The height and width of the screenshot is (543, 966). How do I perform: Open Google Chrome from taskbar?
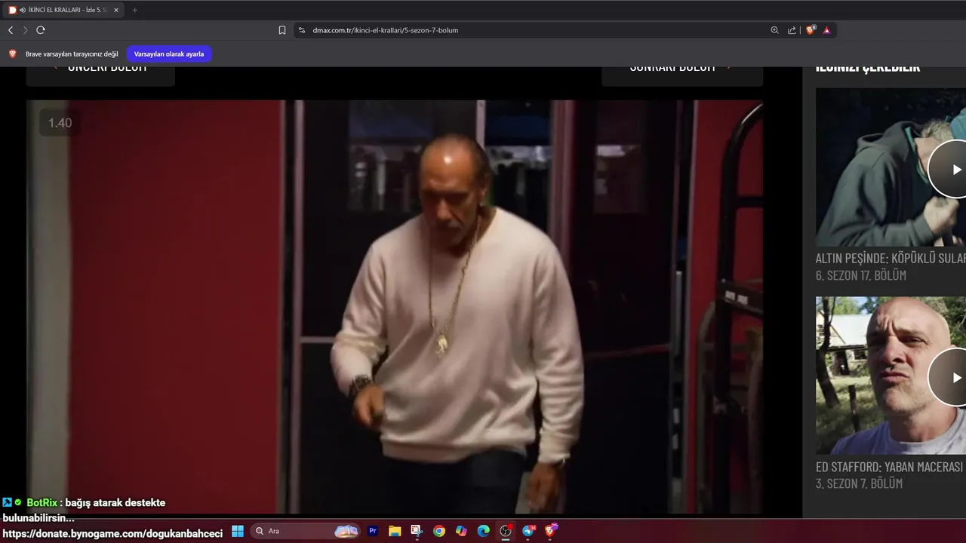438,531
